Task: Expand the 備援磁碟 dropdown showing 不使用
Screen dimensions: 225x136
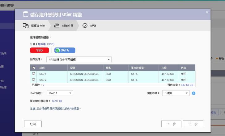Action: 176,93
